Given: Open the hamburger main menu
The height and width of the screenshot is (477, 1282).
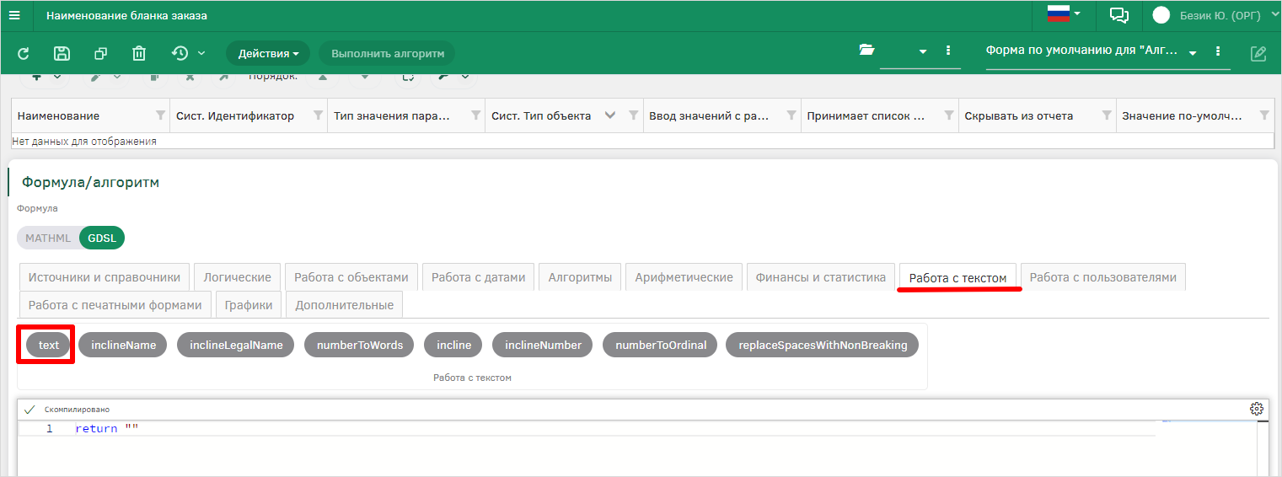Looking at the screenshot, I should tap(14, 15).
